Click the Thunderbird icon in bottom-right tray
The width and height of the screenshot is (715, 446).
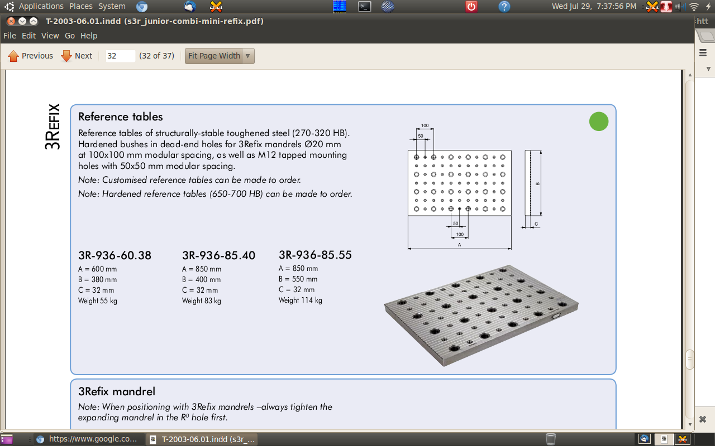645,439
